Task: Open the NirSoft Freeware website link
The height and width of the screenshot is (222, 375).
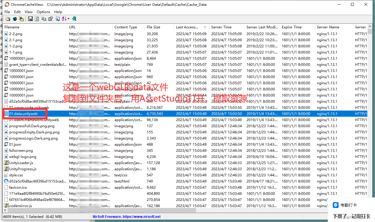Action: coord(127,217)
